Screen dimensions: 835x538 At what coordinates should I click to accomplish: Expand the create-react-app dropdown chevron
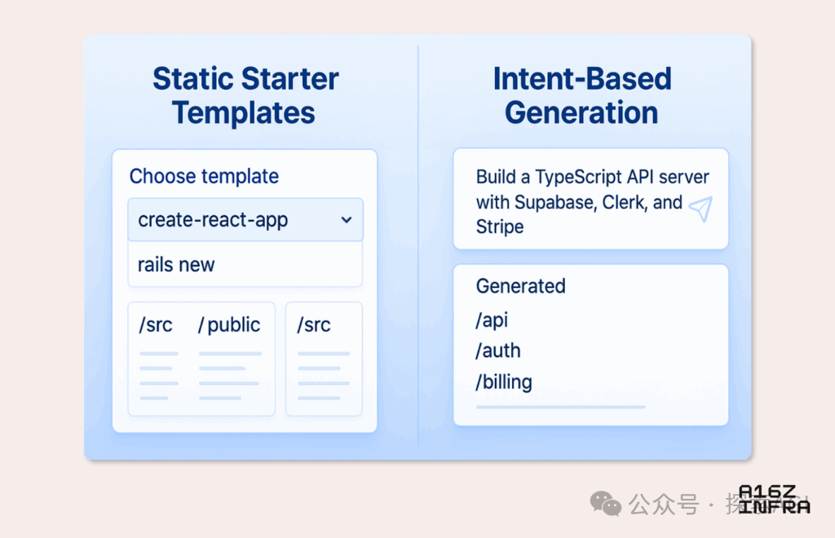(347, 220)
